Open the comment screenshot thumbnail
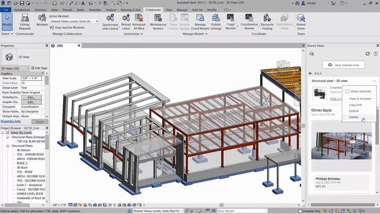Viewport: 380px width, 214px height. tap(341, 146)
